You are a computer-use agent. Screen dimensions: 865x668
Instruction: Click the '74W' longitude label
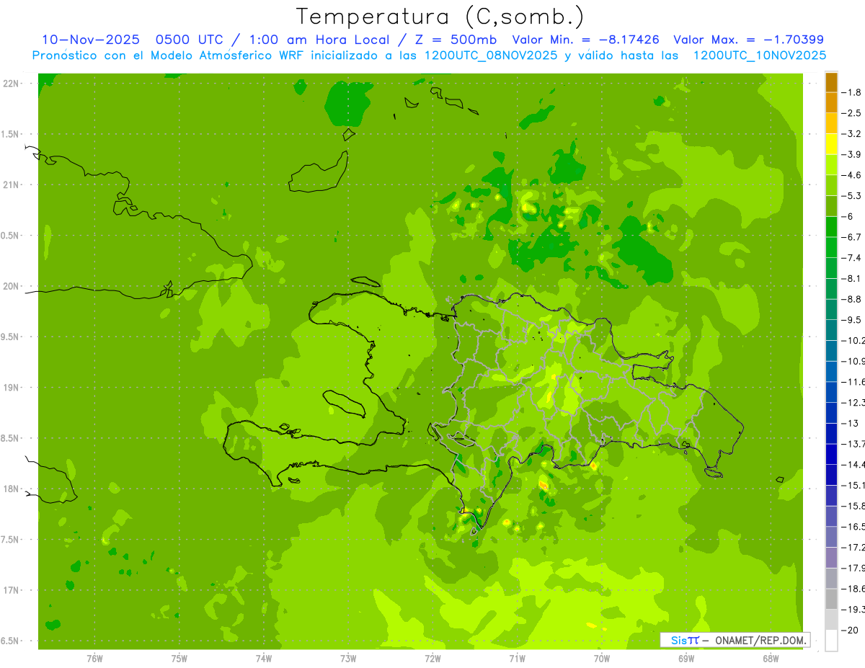point(264,659)
